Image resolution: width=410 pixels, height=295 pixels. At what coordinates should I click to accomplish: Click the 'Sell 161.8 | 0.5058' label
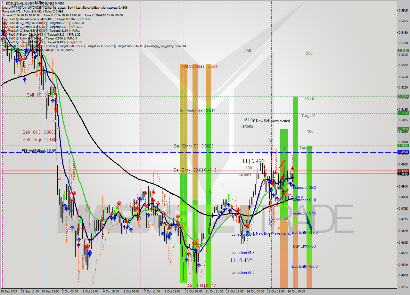click(x=39, y=132)
